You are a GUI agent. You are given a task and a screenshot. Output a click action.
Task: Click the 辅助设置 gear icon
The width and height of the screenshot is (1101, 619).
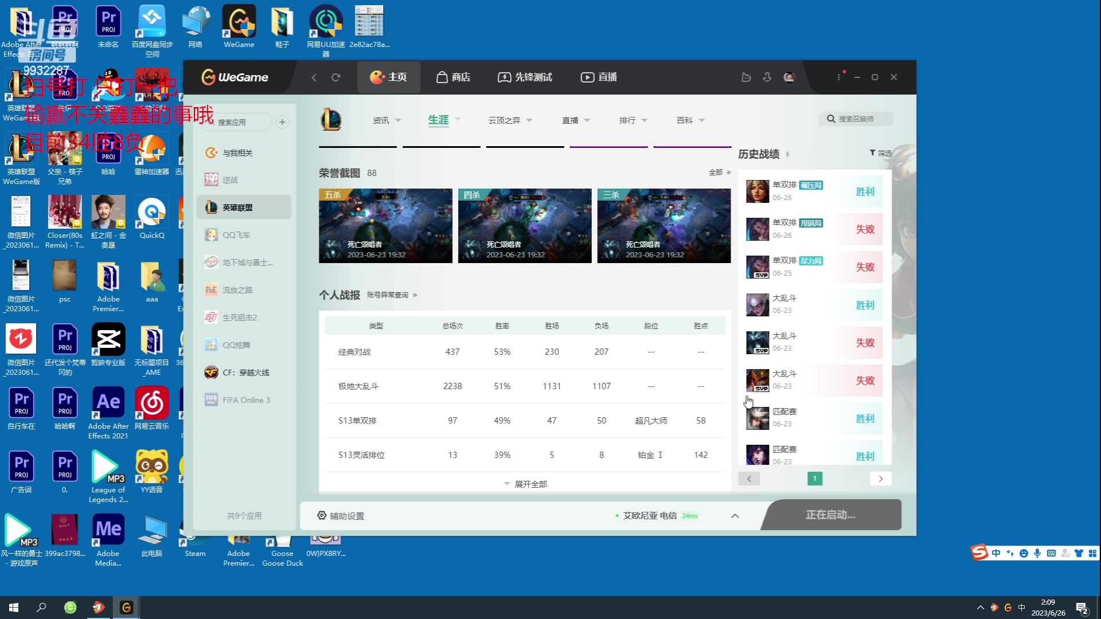click(x=322, y=515)
